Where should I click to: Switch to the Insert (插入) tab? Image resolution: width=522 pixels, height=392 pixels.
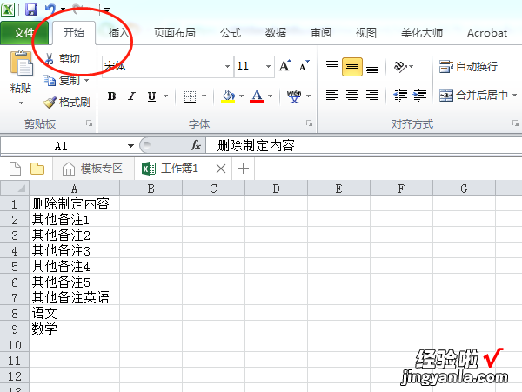click(118, 32)
